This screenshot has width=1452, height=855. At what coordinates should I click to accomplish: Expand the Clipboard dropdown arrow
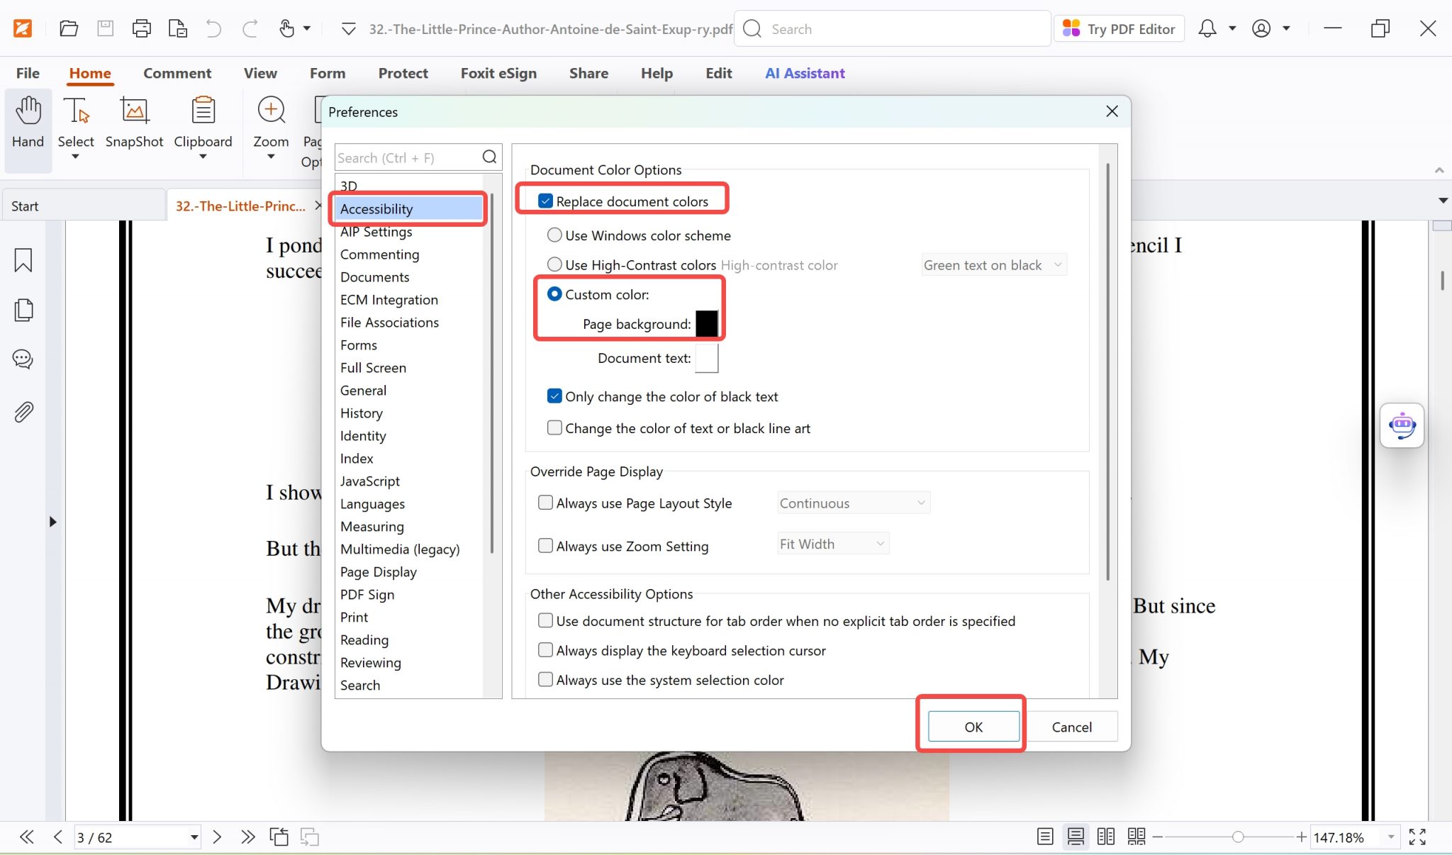coord(203,157)
